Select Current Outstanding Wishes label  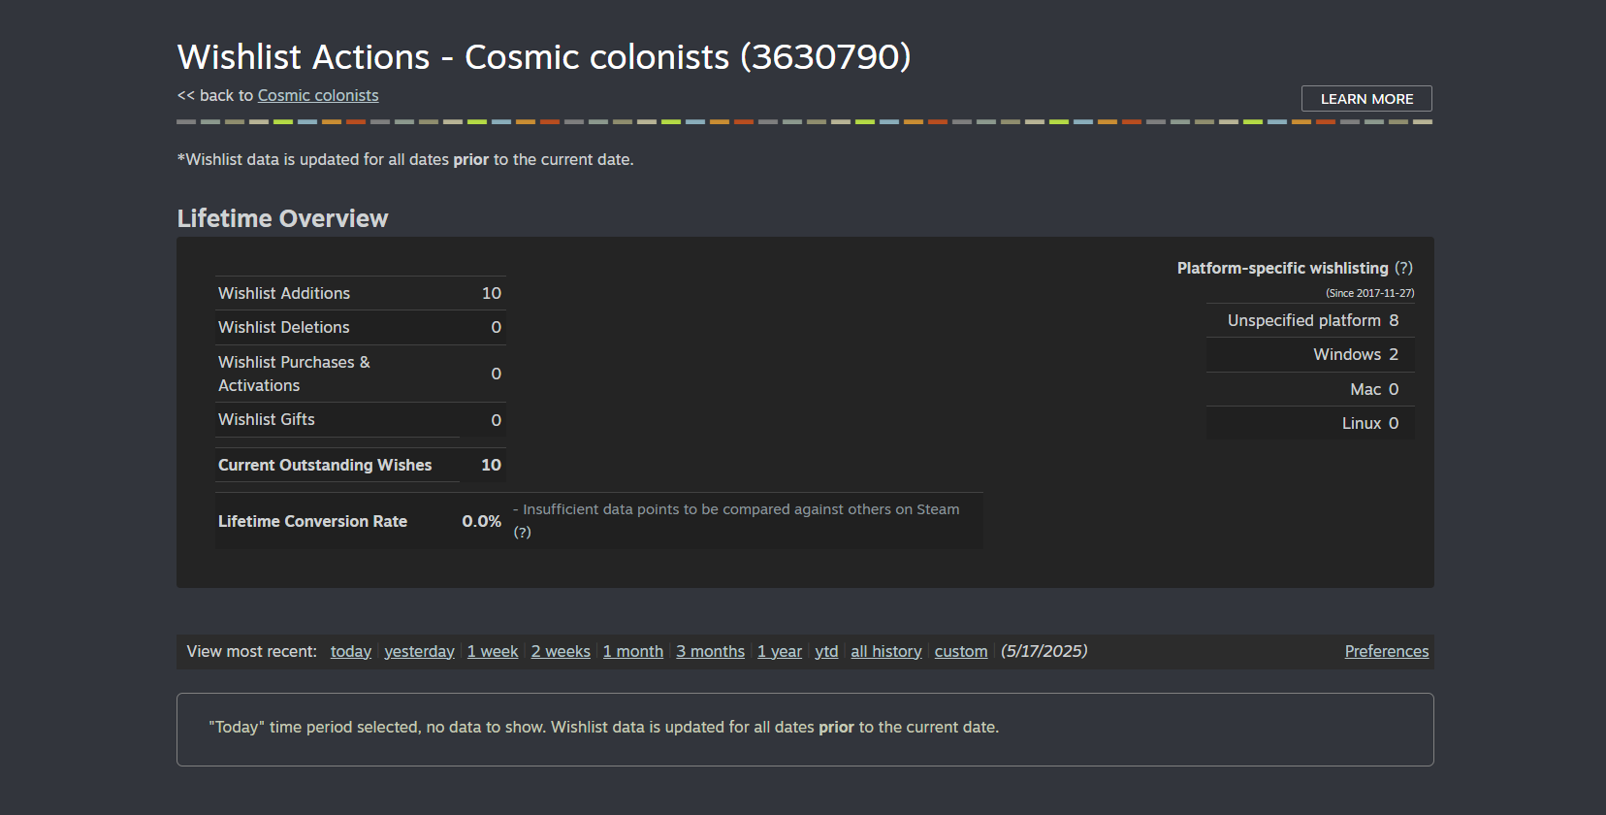325,465
